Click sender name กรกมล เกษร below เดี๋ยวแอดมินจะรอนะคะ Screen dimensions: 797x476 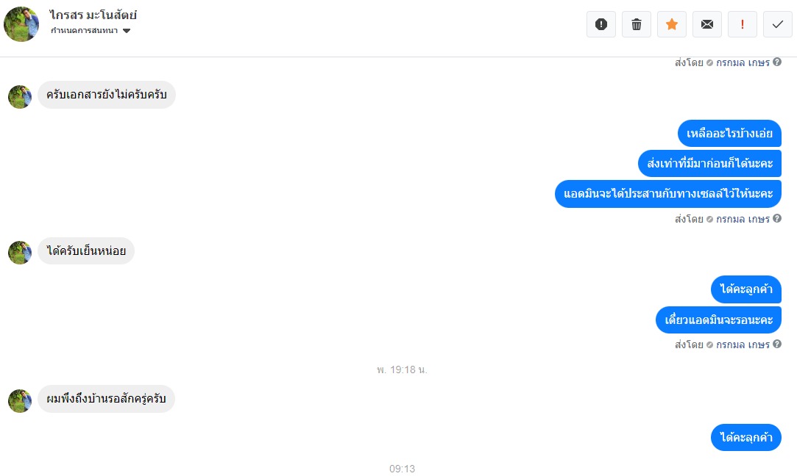[x=743, y=345]
